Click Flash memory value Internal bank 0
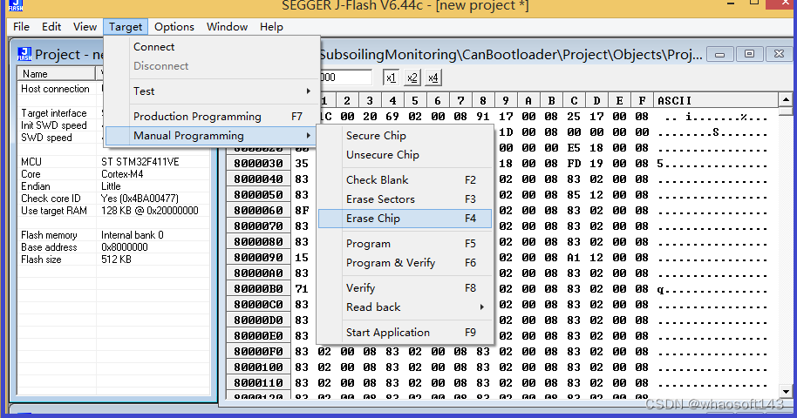The width and height of the screenshot is (797, 418). coord(133,235)
